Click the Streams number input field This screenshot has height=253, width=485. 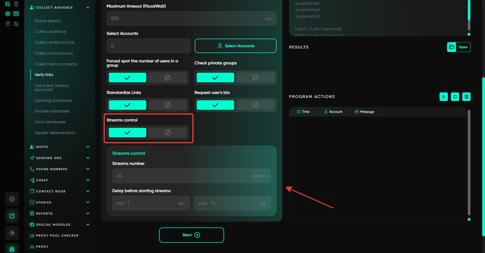tap(191, 176)
